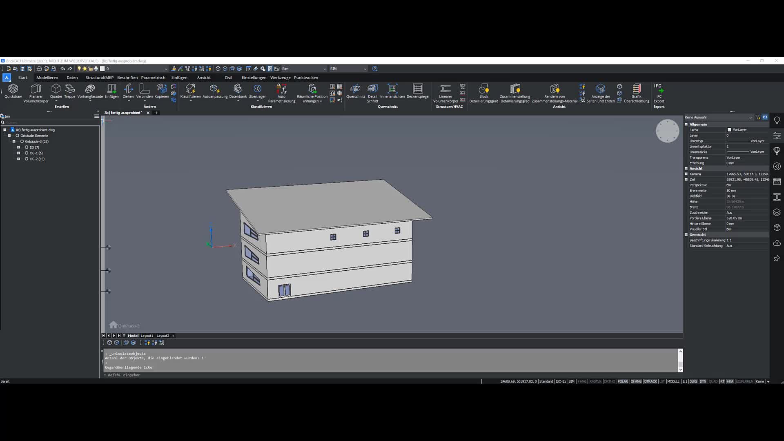Expand the OG-1 (6) tree node
Image resolution: width=784 pixels, height=441 pixels.
pos(18,153)
